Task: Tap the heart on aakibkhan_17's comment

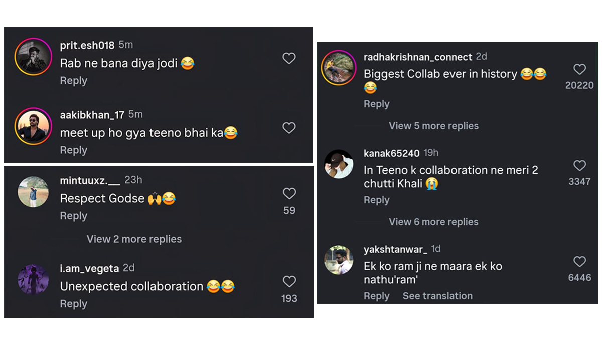Action: tap(289, 128)
